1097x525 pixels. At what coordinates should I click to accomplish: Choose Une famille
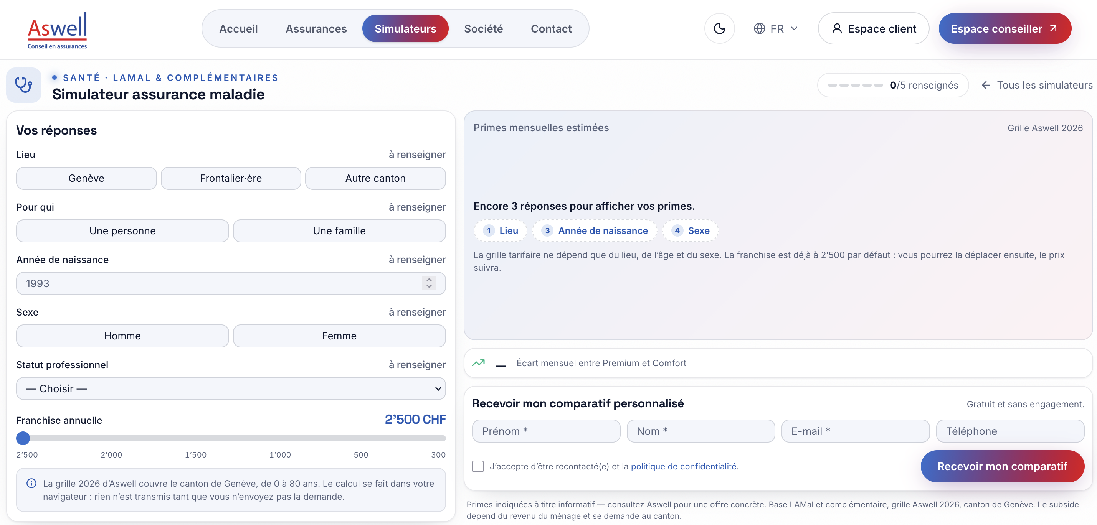(x=339, y=230)
